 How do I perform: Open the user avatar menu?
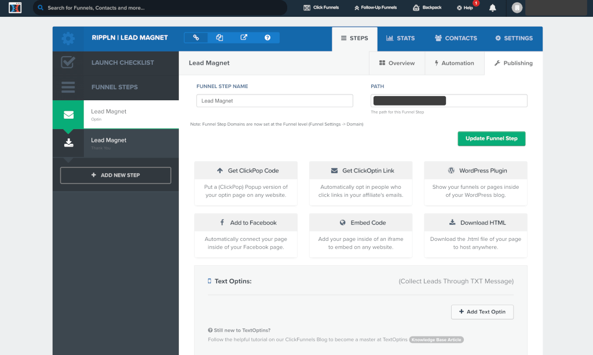[x=517, y=8]
